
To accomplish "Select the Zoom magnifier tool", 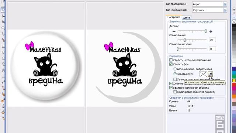I will click(3, 28).
